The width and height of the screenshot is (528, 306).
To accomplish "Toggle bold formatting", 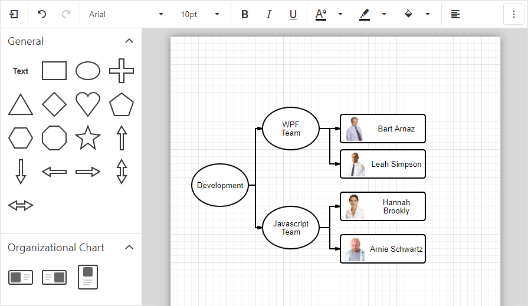I will click(245, 14).
